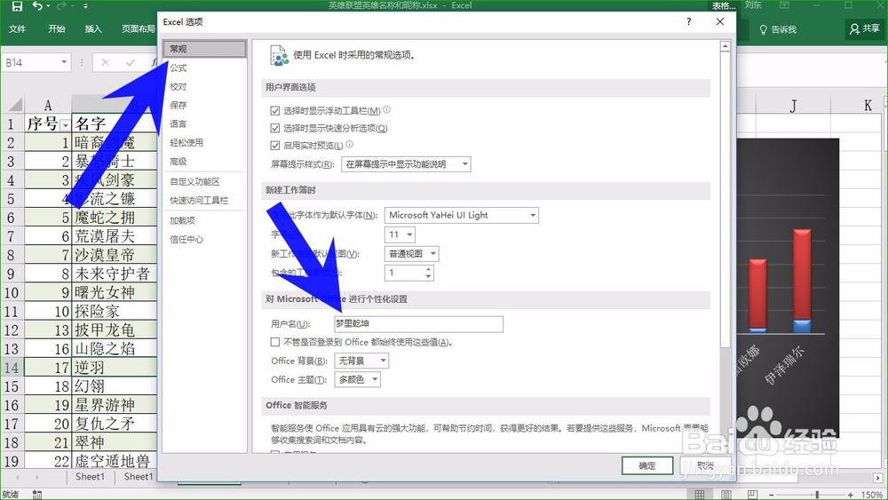Screen dimensions: 888x500
Task: Open the 开始 ribbon tab
Action: pos(56,29)
